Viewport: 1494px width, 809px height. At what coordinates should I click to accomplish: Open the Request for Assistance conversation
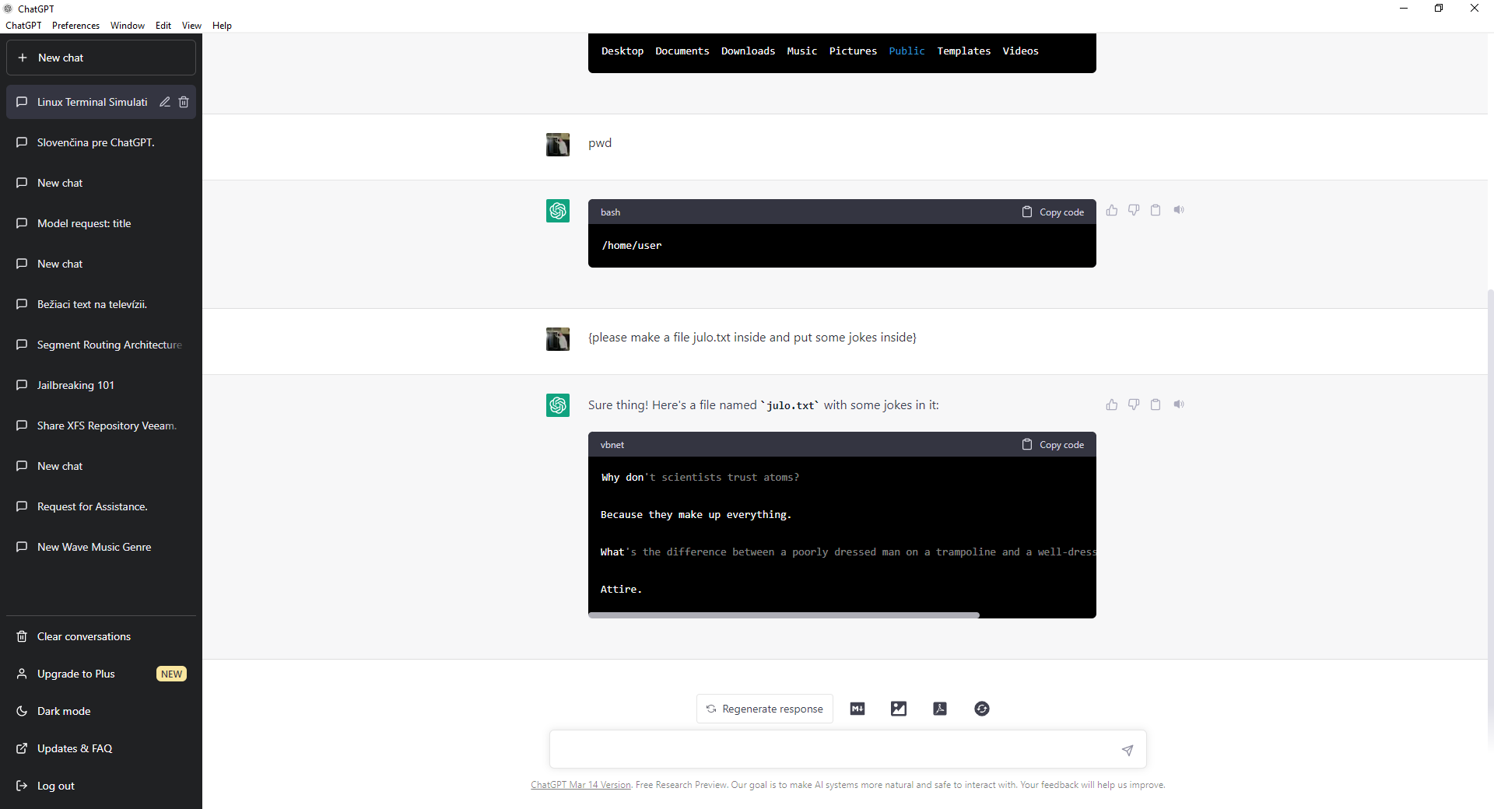point(101,506)
